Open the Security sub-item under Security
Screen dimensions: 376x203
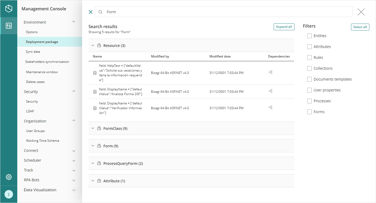[32, 101]
